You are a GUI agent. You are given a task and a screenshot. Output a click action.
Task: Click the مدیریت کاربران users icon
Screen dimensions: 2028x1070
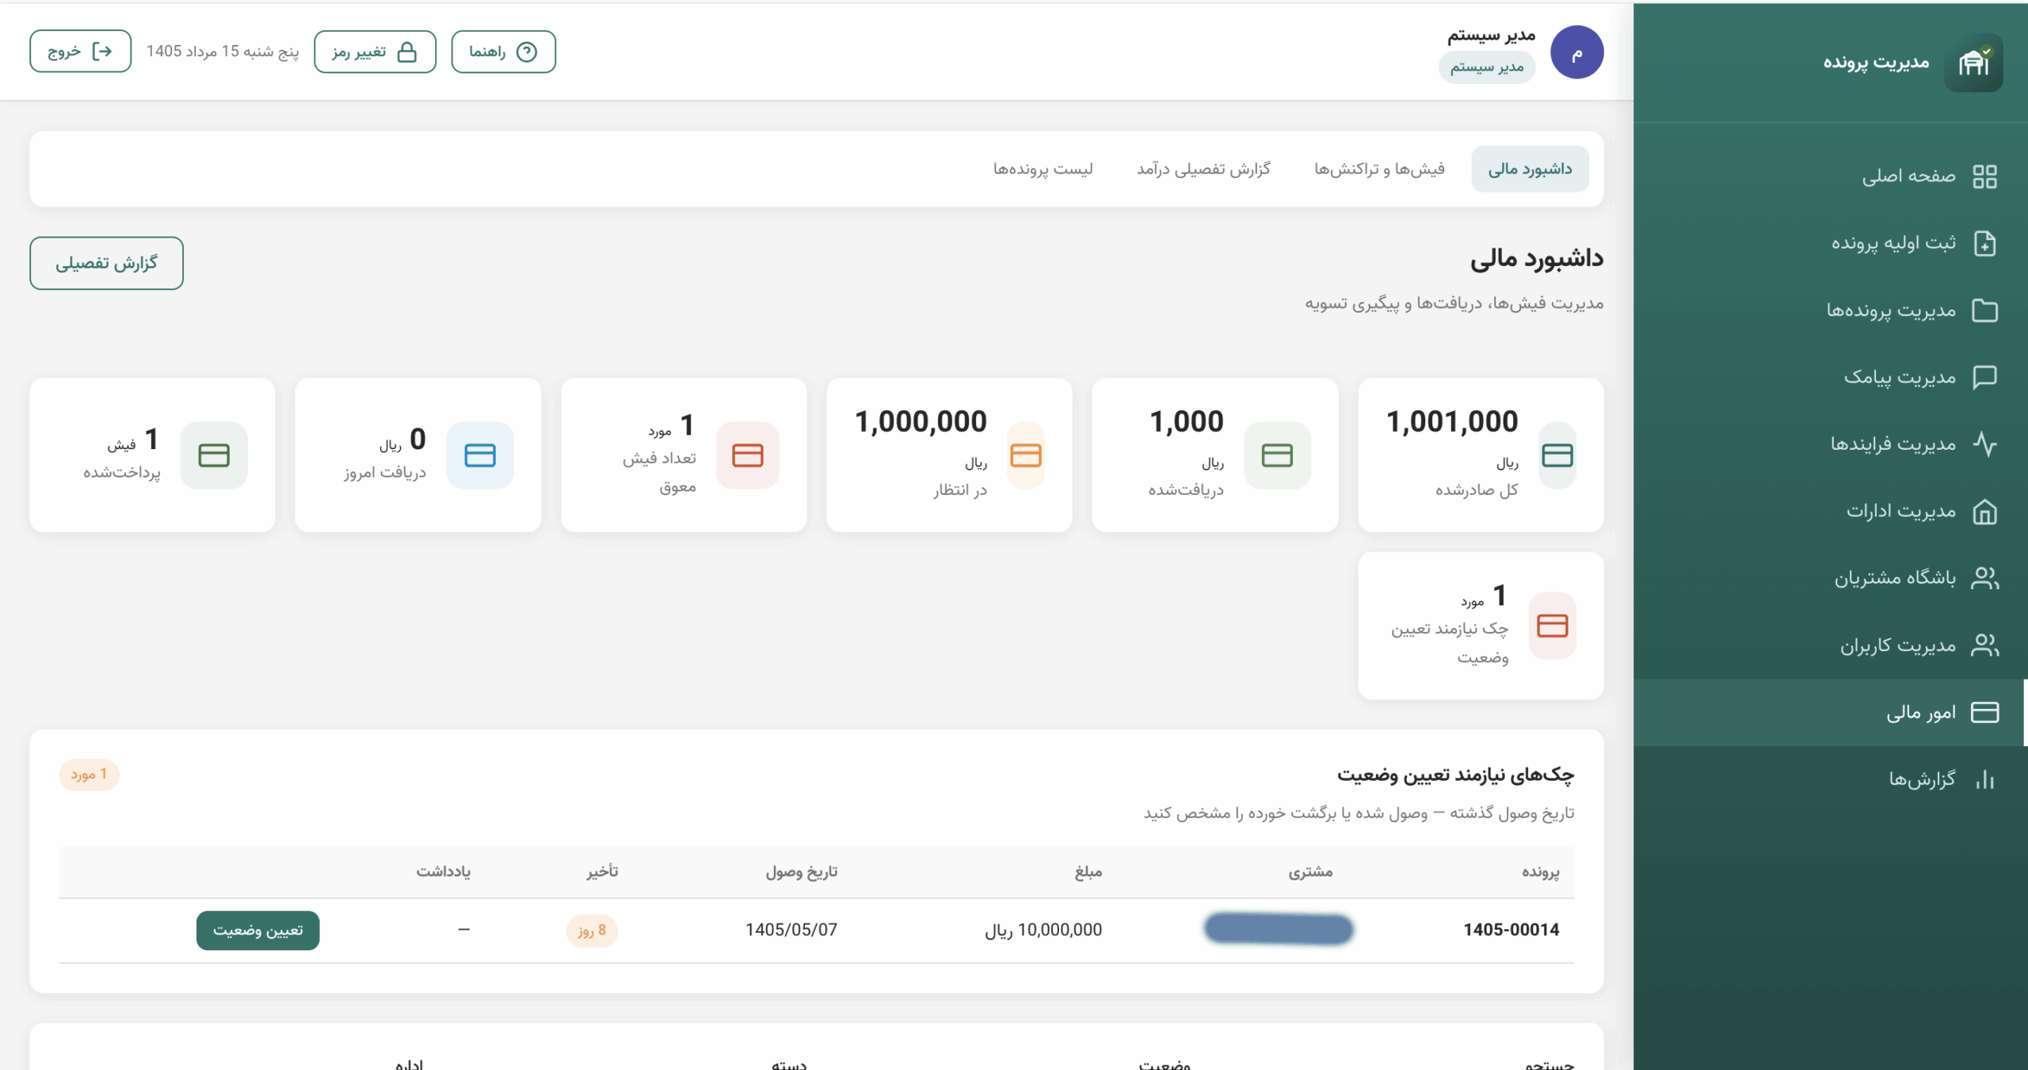click(x=1984, y=645)
